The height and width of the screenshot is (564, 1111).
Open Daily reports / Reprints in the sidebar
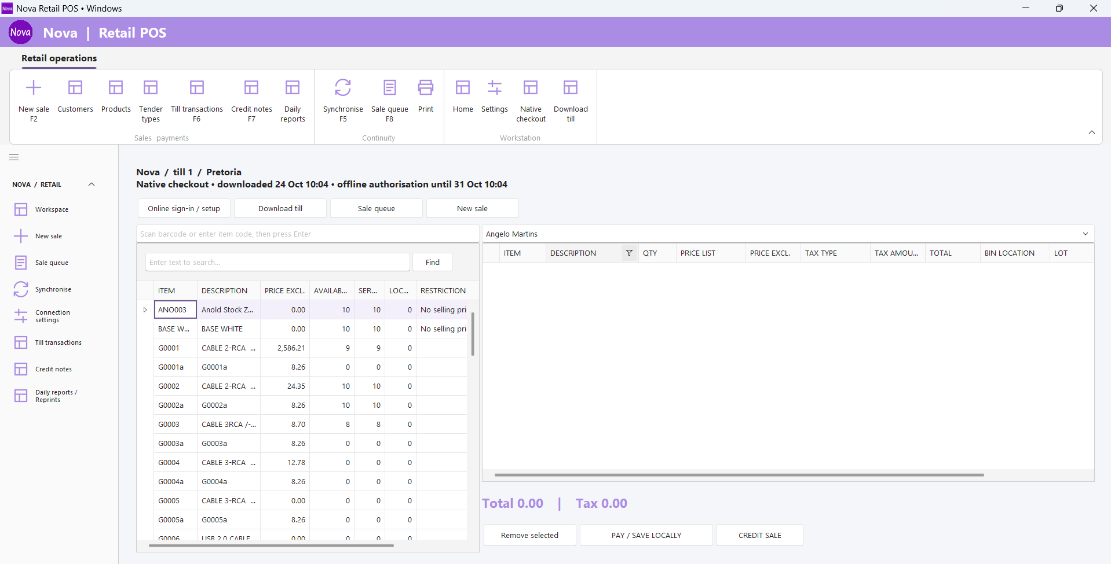tap(56, 396)
